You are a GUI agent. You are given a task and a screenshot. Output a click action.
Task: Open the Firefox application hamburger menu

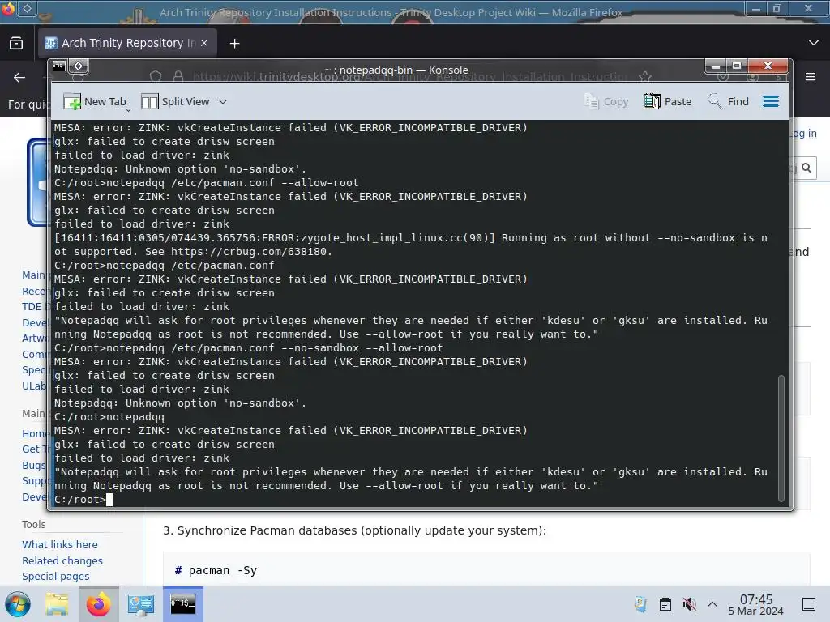click(x=811, y=77)
